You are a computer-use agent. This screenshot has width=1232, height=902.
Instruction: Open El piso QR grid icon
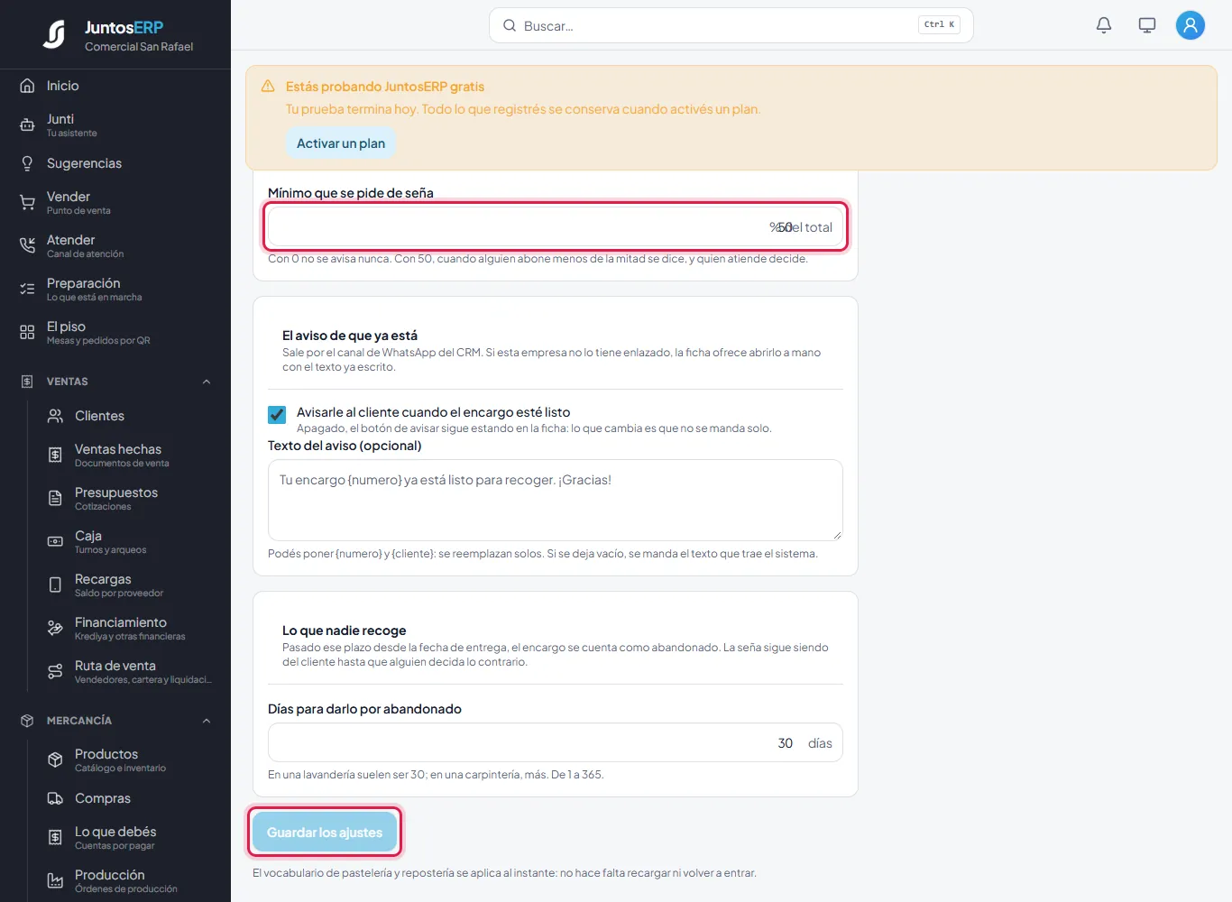coord(27,332)
